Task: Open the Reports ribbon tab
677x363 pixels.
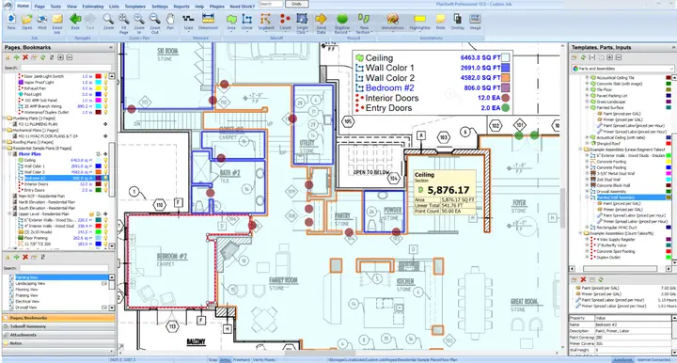Action: 181,7
